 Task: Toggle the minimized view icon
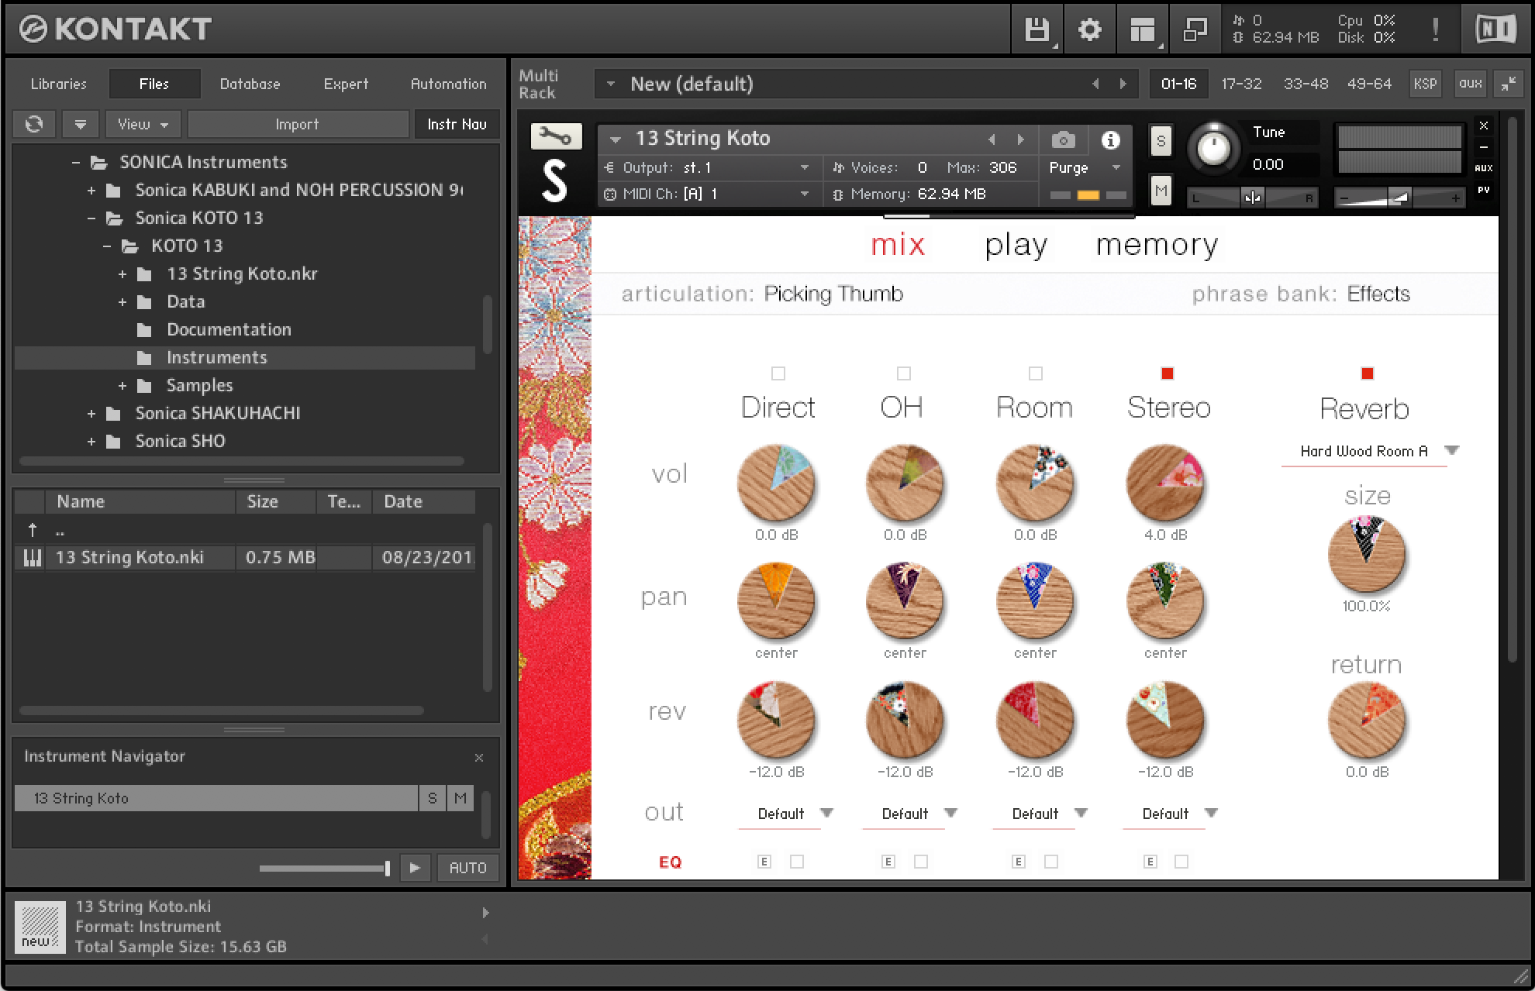click(1195, 30)
